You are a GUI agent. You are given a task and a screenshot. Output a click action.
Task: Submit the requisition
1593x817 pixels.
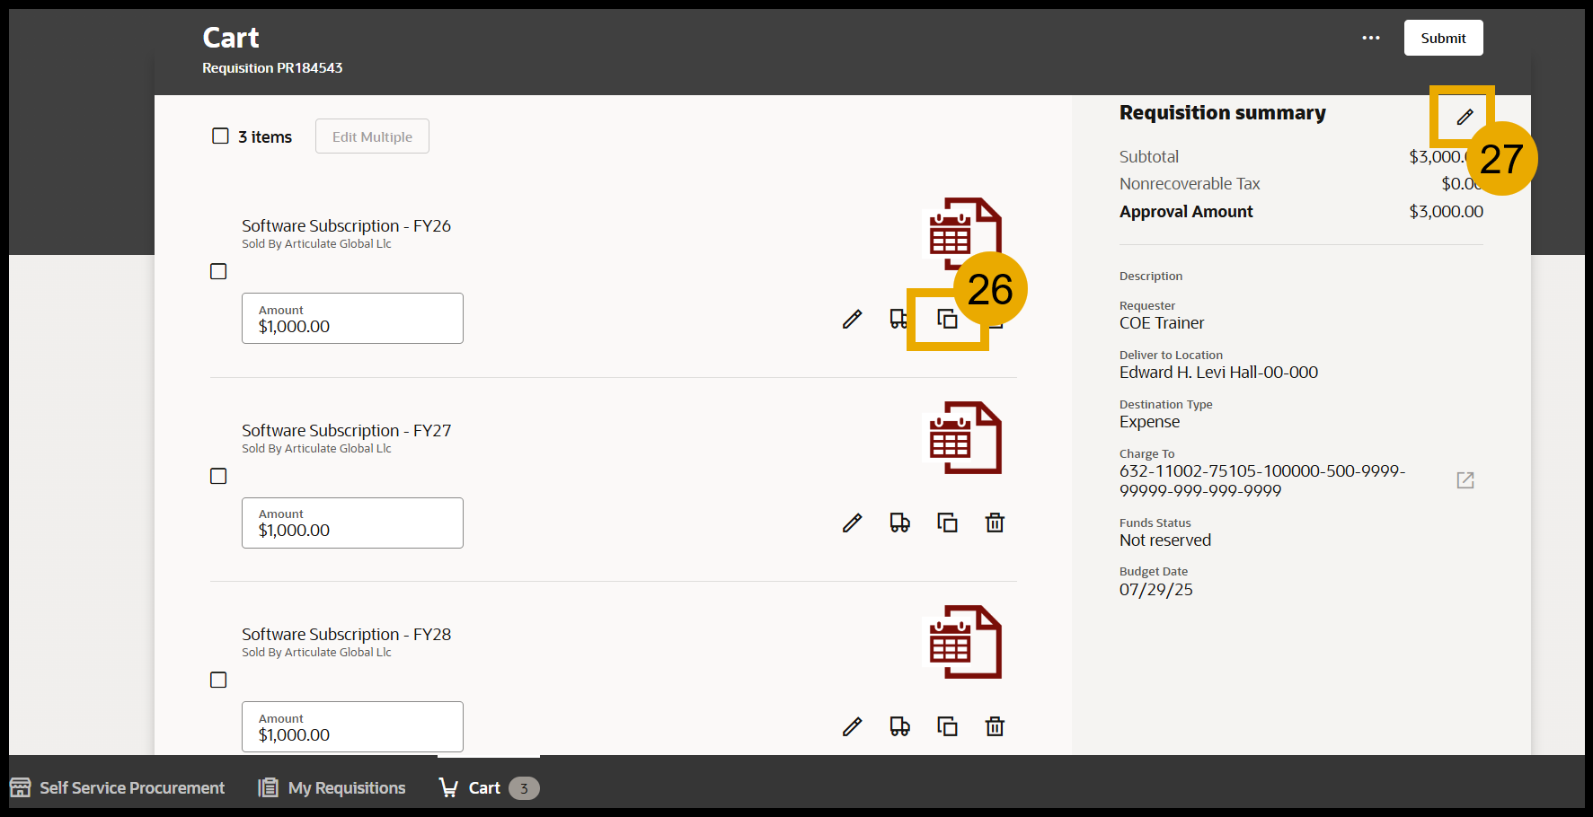click(1443, 38)
